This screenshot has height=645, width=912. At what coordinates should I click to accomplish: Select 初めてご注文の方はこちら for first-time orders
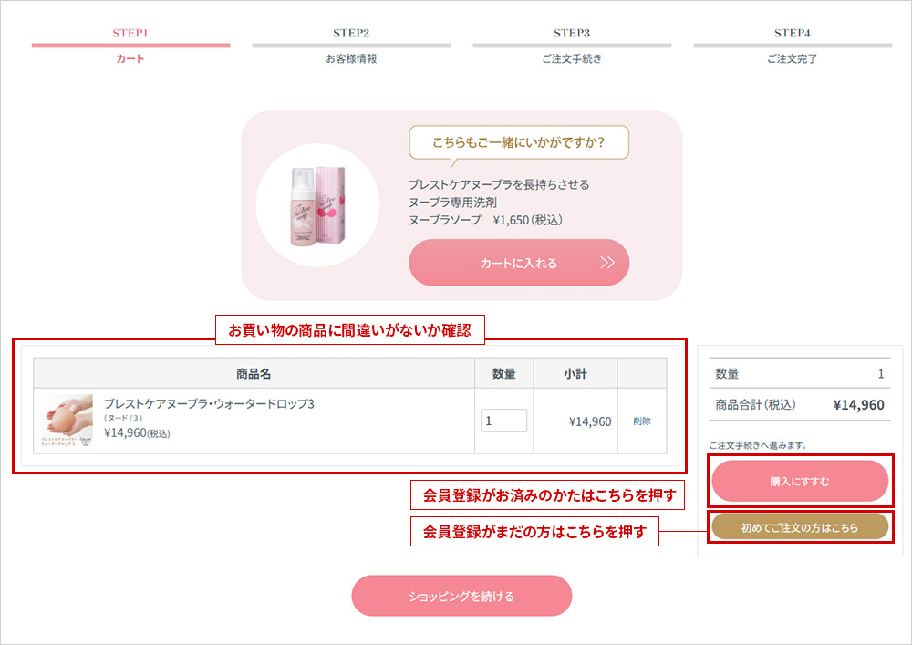coord(800,526)
